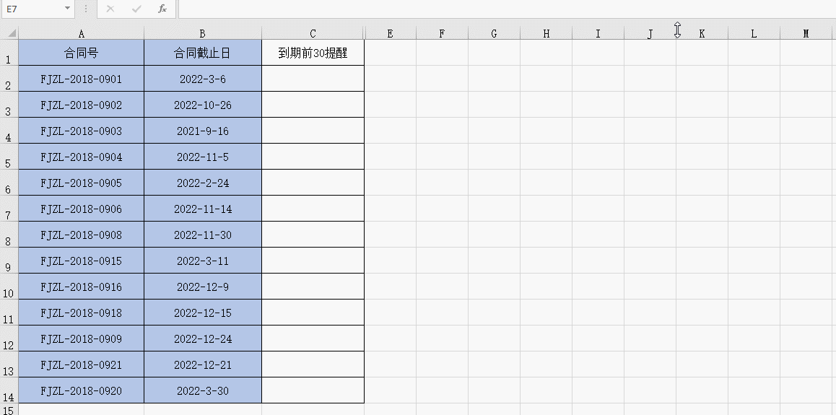Select row 14 header
836x415 pixels.
click(9, 390)
